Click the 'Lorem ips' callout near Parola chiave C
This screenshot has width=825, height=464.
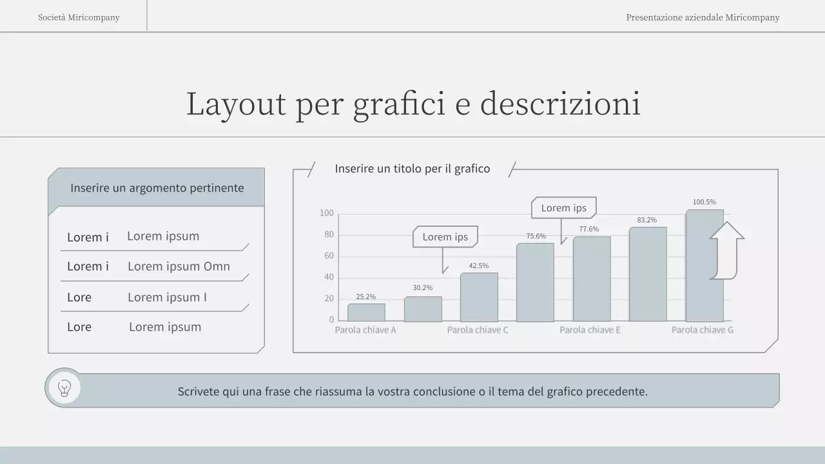click(x=445, y=237)
